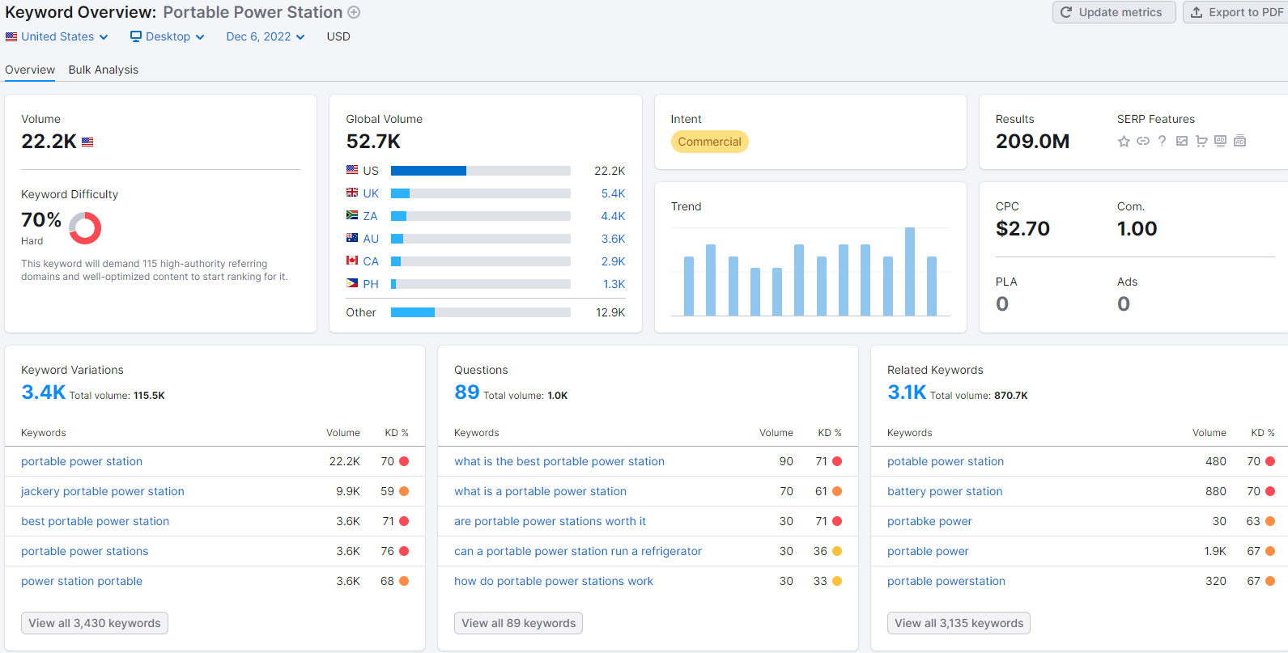
Task: Click the Keyword Difficulty donut chart
Action: point(85,228)
